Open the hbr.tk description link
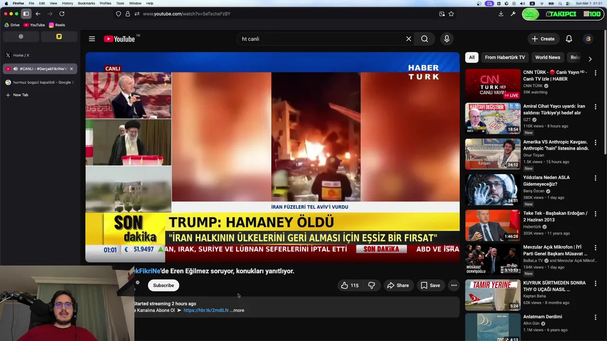This screenshot has width=607, height=341. [x=206, y=310]
